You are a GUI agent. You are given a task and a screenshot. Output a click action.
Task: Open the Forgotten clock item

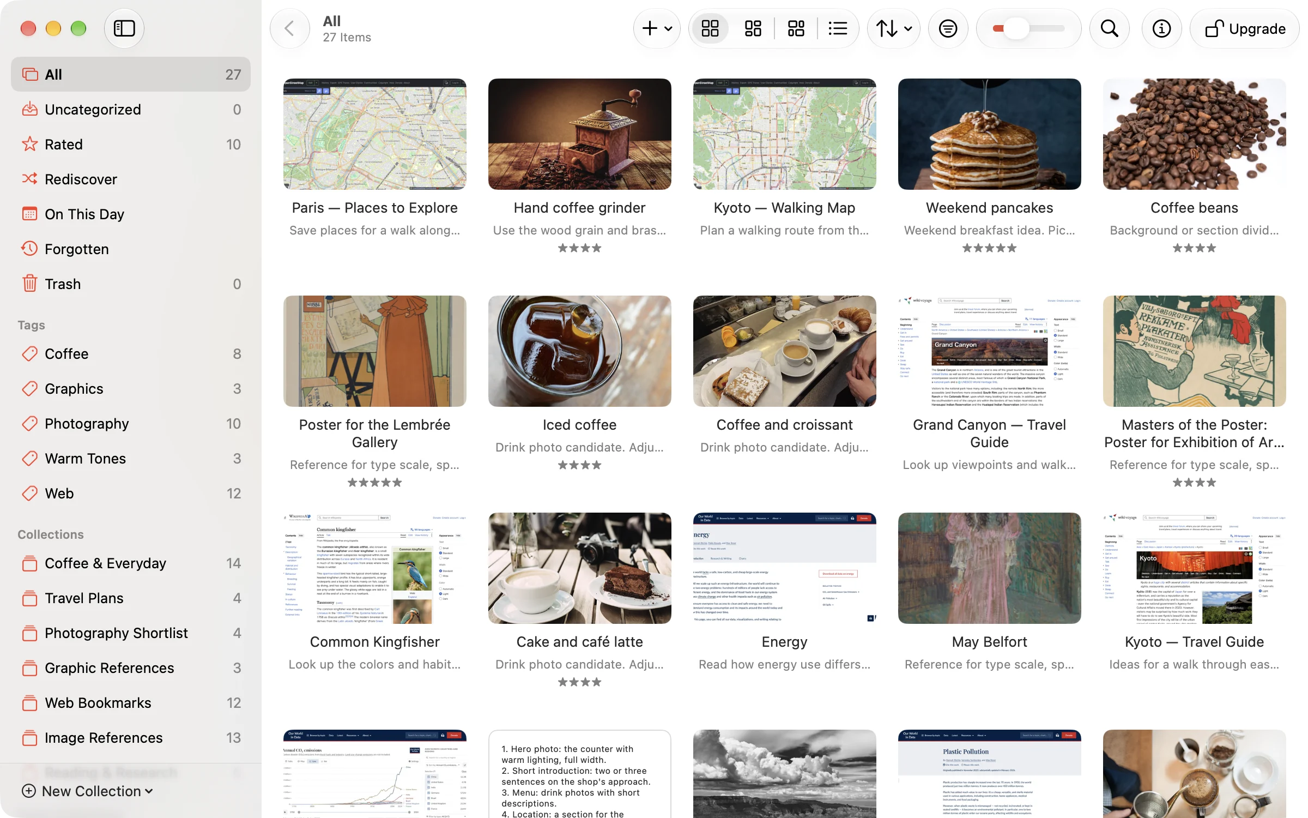tap(131, 249)
